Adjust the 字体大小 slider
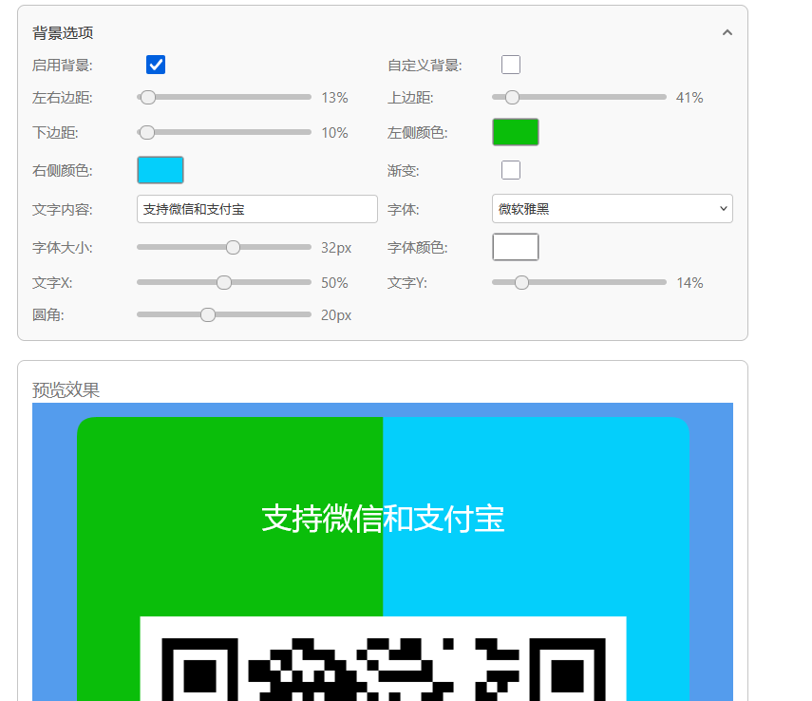This screenshot has height=701, width=812. [x=224, y=247]
